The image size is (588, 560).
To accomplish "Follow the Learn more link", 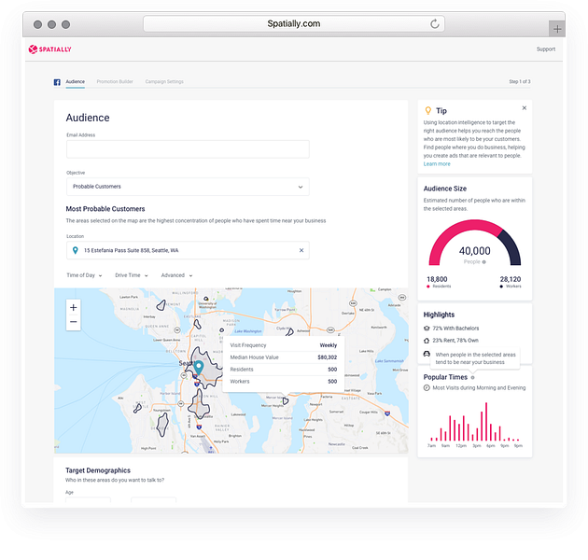I will pyautogui.click(x=437, y=164).
